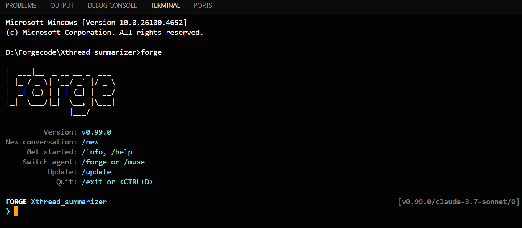
Task: Click the Forge ASCII art logo
Action: point(61,88)
